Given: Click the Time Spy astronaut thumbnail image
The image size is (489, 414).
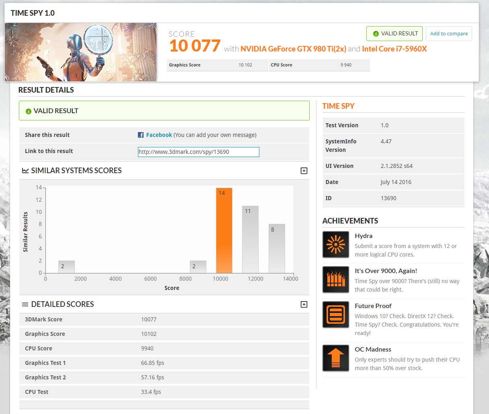Looking at the screenshot, I should 81,52.
